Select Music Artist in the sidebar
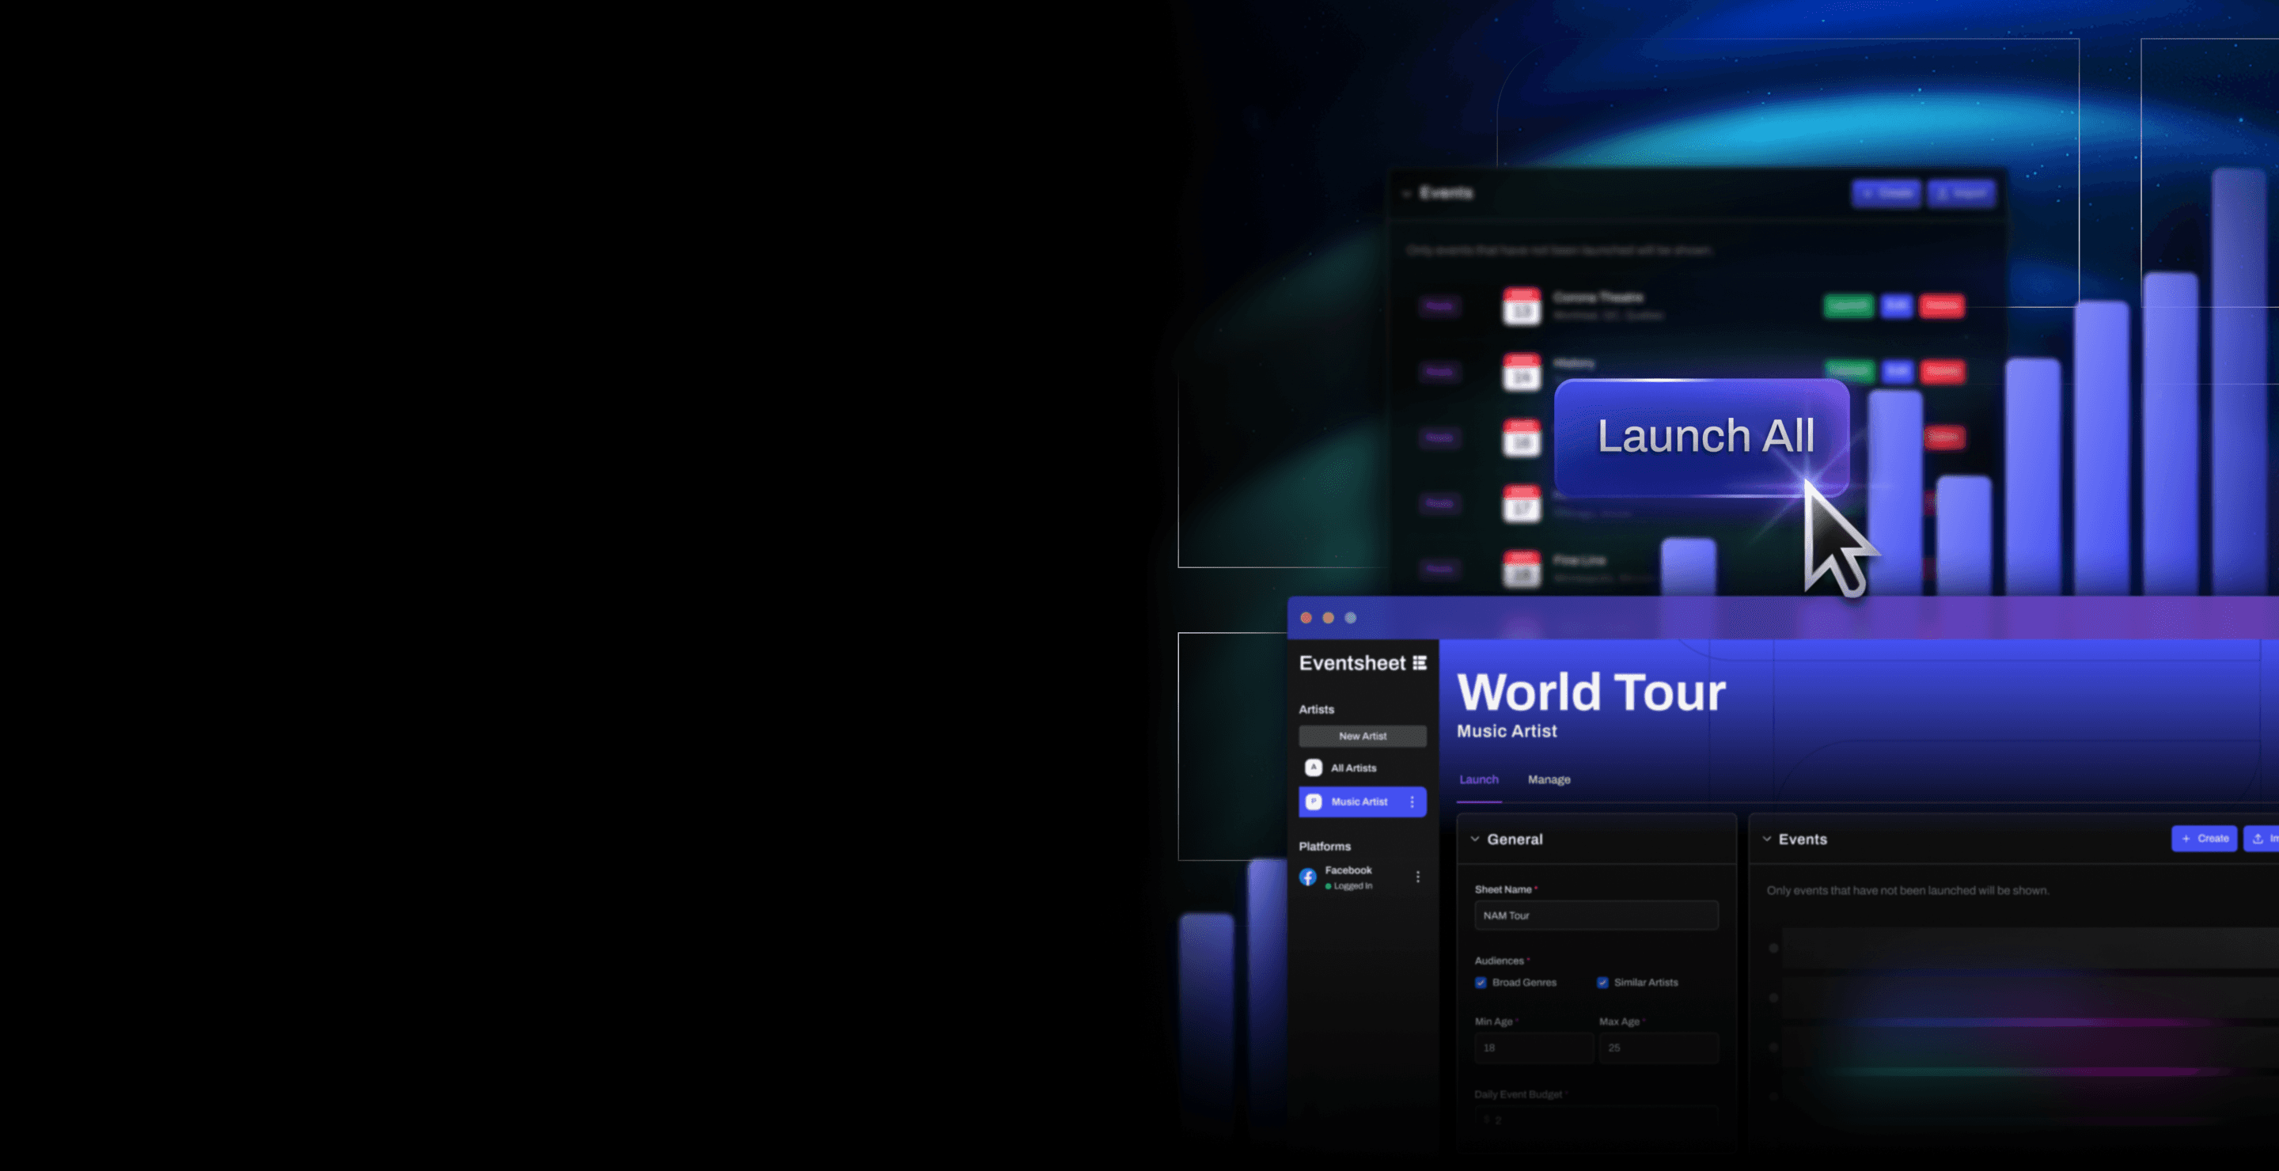The image size is (2279, 1171). (x=1363, y=802)
